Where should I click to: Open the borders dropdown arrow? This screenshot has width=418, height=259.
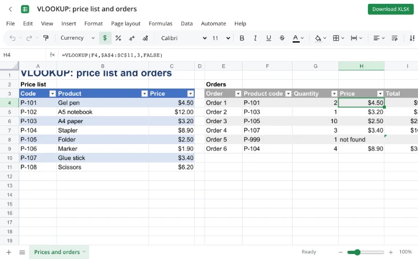pos(343,38)
